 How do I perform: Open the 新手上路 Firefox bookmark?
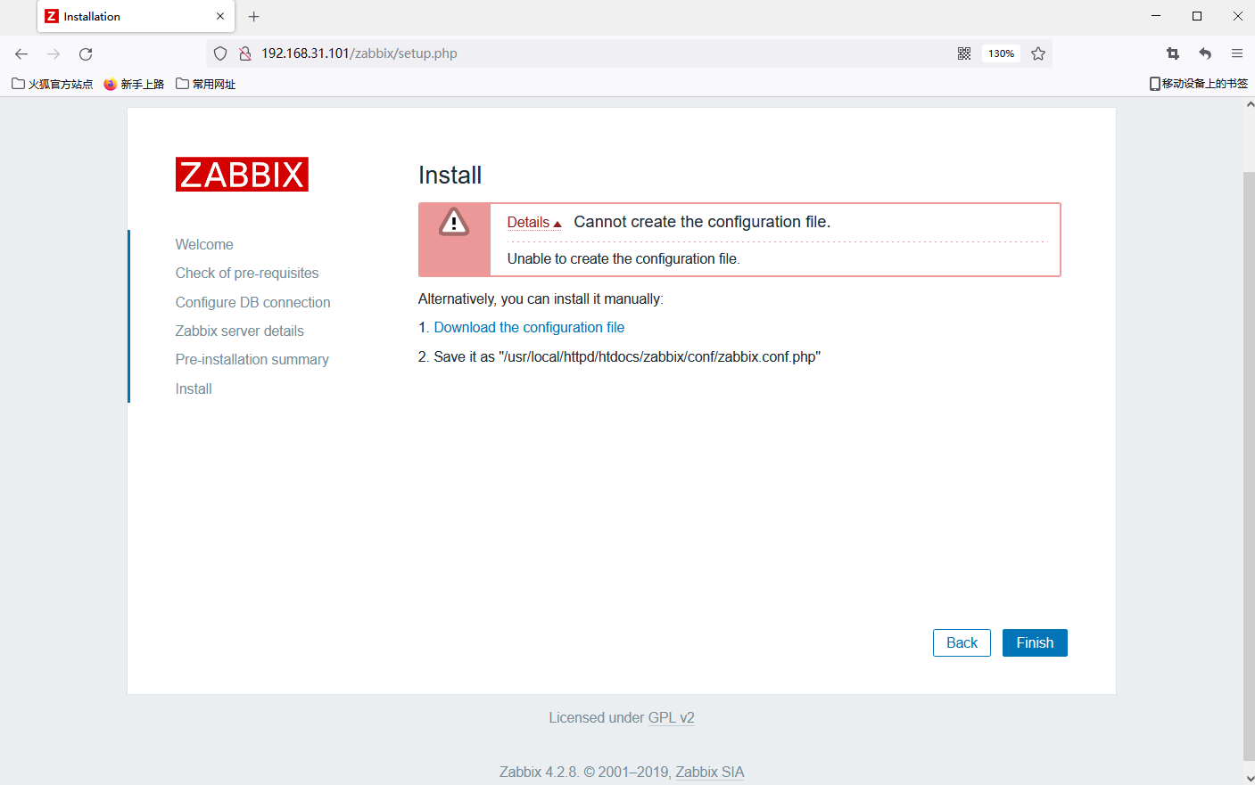pos(132,83)
